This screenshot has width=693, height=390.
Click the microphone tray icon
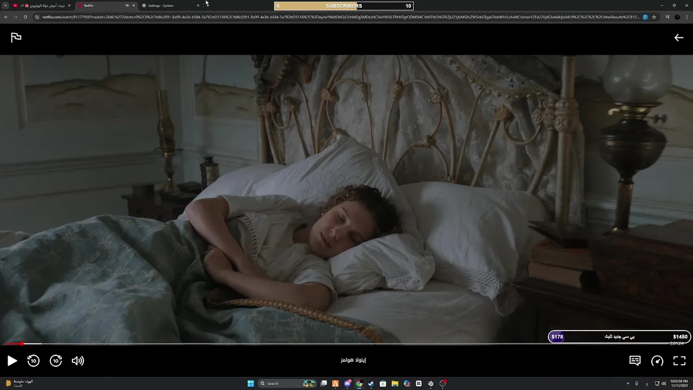(637, 383)
